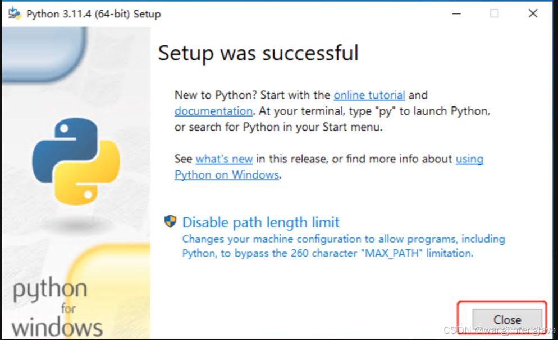
Task: Click the 'python for windows' text
Action: pos(58,307)
